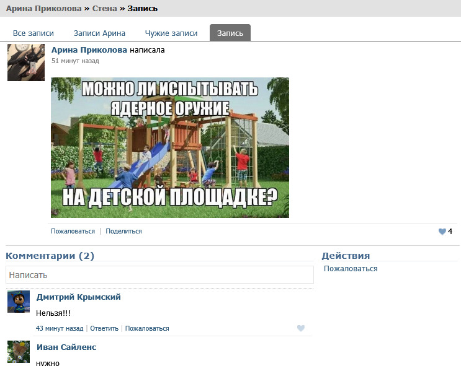Screen dimensions: 461x366
Task: Click Пожаловаться under Действия
Action: coord(351,269)
